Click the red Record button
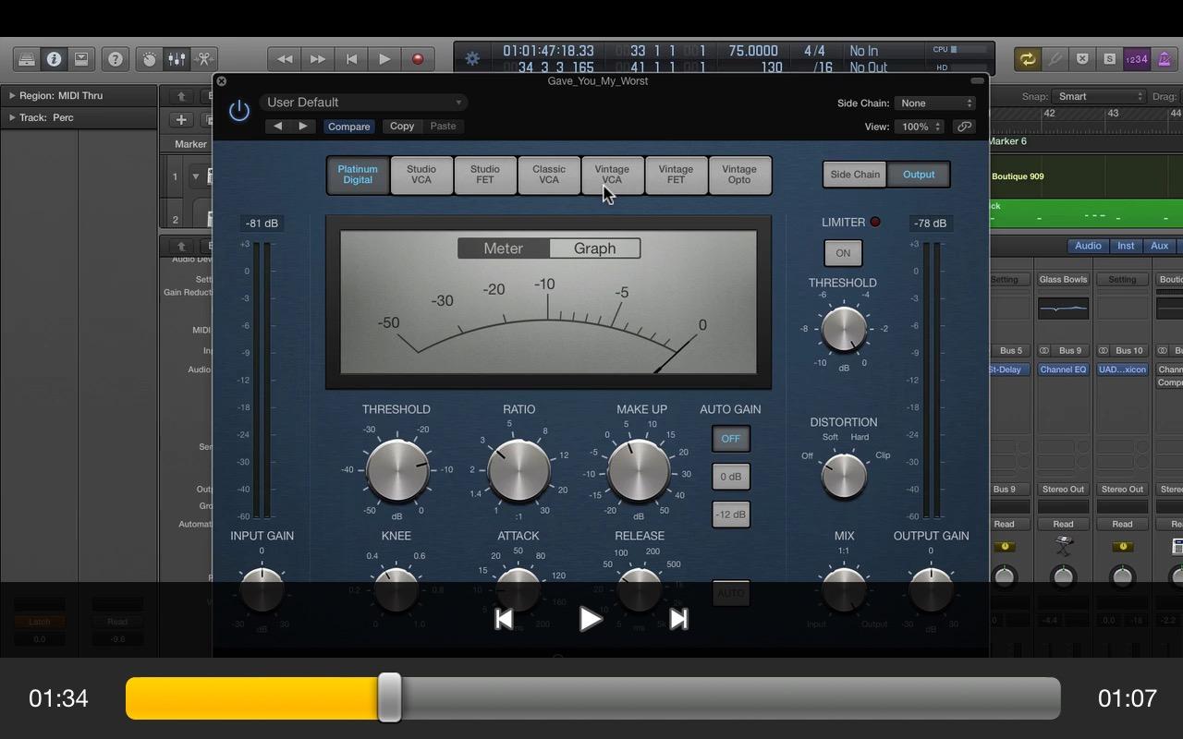 [418, 59]
